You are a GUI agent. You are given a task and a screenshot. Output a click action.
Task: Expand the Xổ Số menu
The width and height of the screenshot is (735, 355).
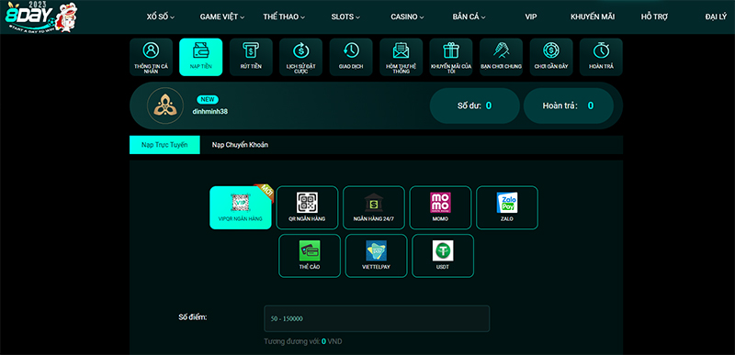point(160,17)
